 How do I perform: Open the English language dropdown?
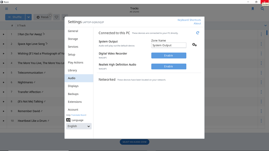click(79, 126)
